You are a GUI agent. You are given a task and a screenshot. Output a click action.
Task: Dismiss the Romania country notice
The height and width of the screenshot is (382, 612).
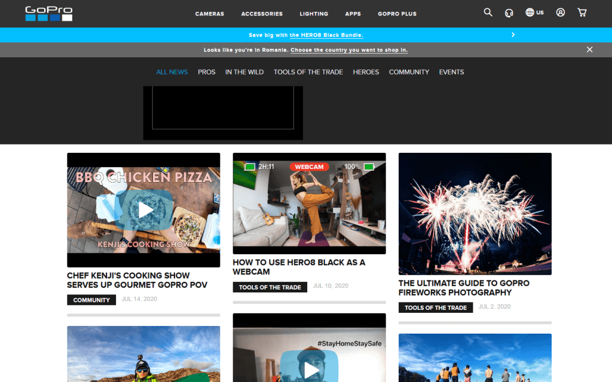click(x=589, y=50)
